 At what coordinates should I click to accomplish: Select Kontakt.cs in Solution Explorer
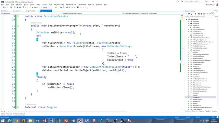[196, 75]
